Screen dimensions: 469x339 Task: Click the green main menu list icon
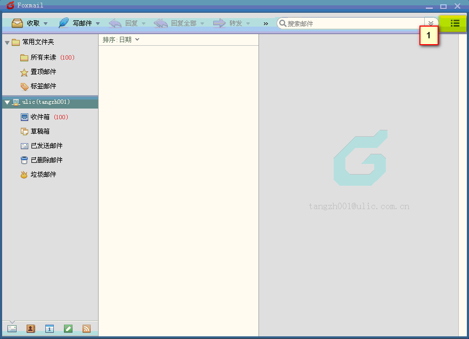(454, 23)
